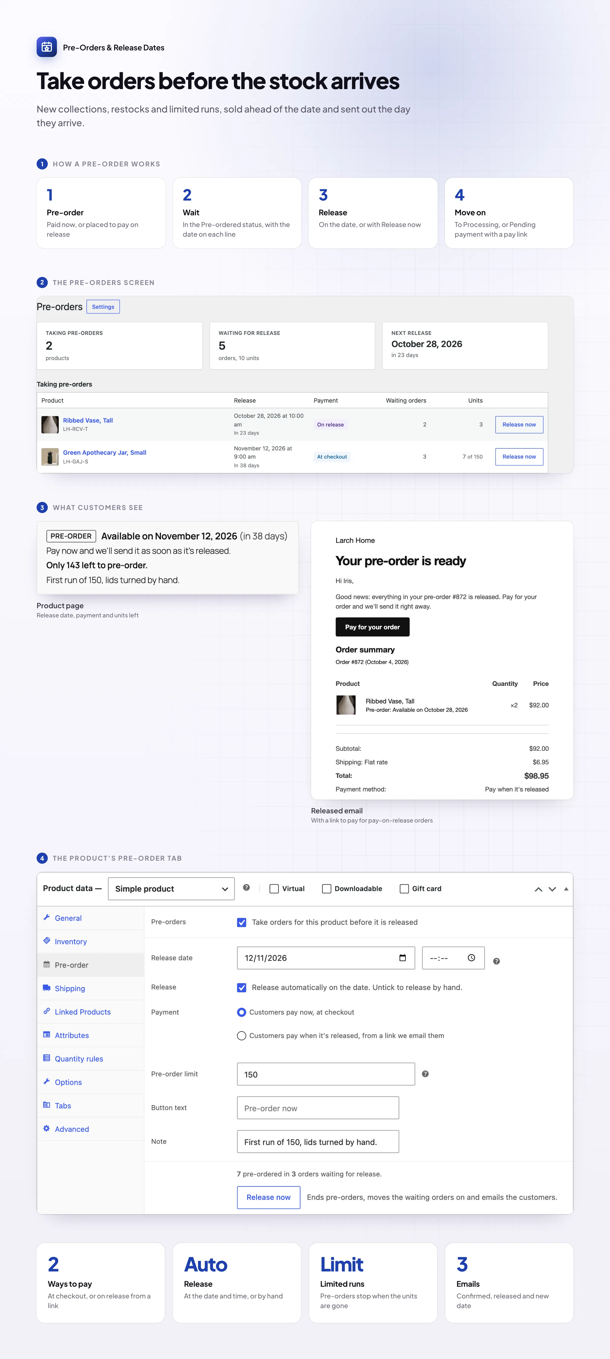Click the Button text input field

pos(318,1108)
